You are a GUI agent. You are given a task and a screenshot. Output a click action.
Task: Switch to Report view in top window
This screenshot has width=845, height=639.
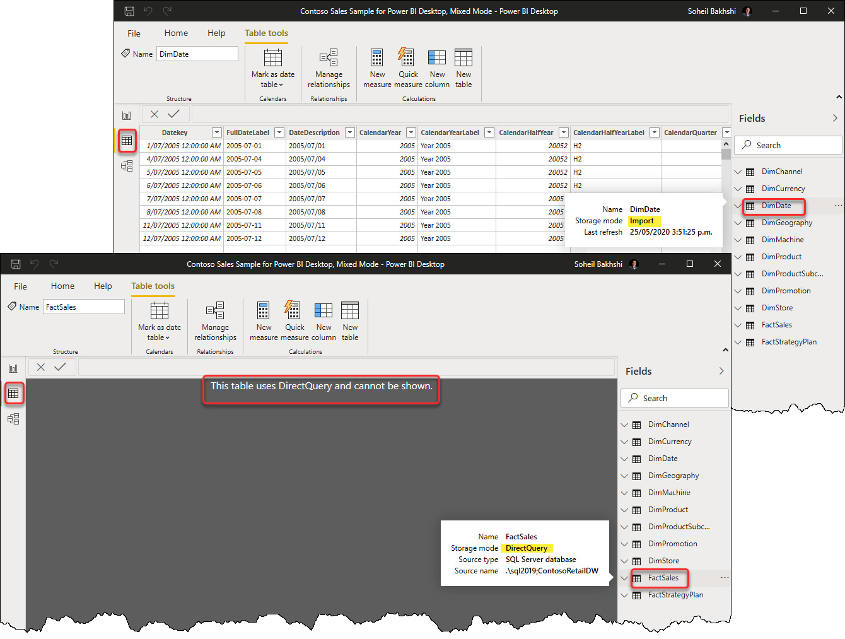point(127,115)
